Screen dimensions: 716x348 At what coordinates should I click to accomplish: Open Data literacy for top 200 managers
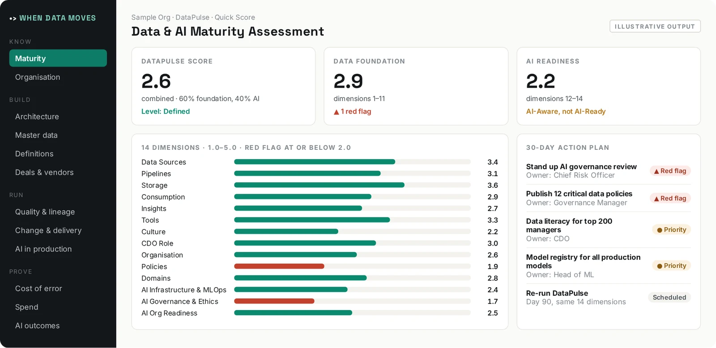click(569, 225)
